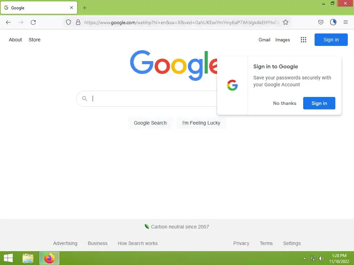The width and height of the screenshot is (354, 265).
Task: Open the Firefox hamburger application menu
Action: (346, 22)
